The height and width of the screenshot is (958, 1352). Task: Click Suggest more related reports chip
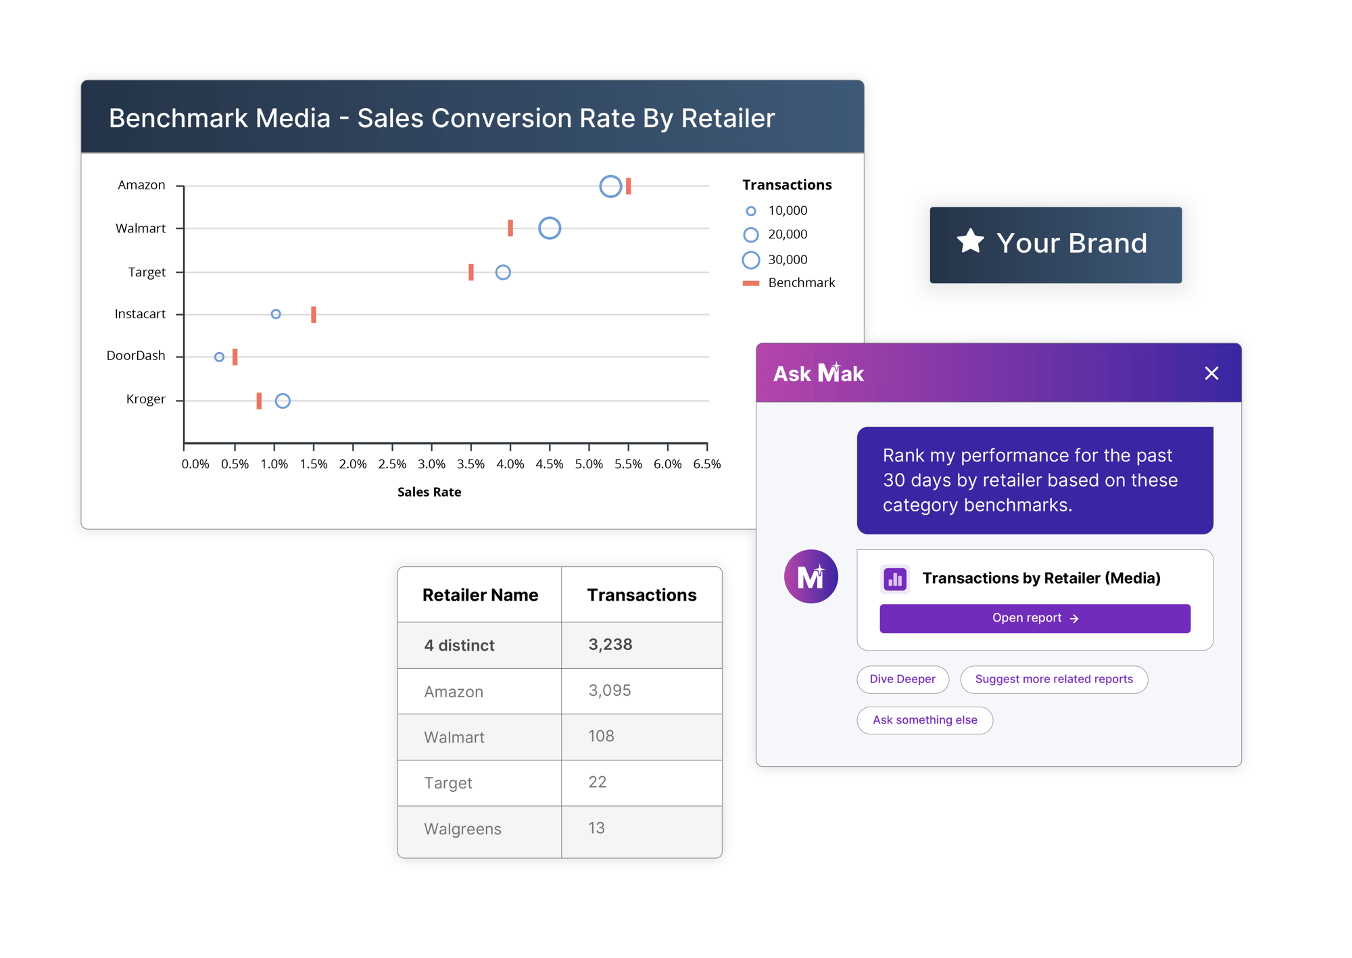1053,679
